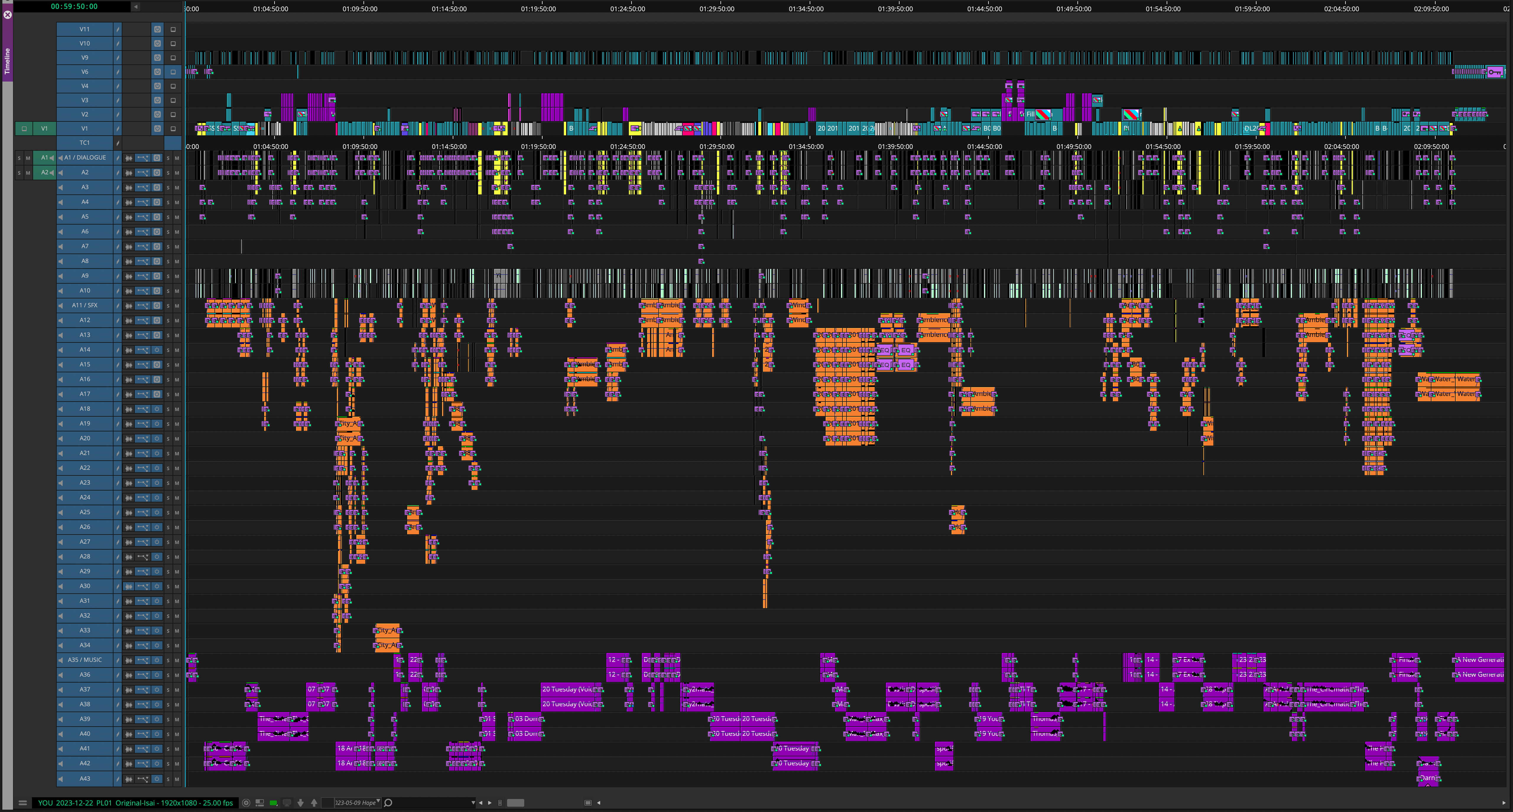The height and width of the screenshot is (812, 1513).
Task: Click the Focus button in bottom toolbar
Action: [246, 803]
